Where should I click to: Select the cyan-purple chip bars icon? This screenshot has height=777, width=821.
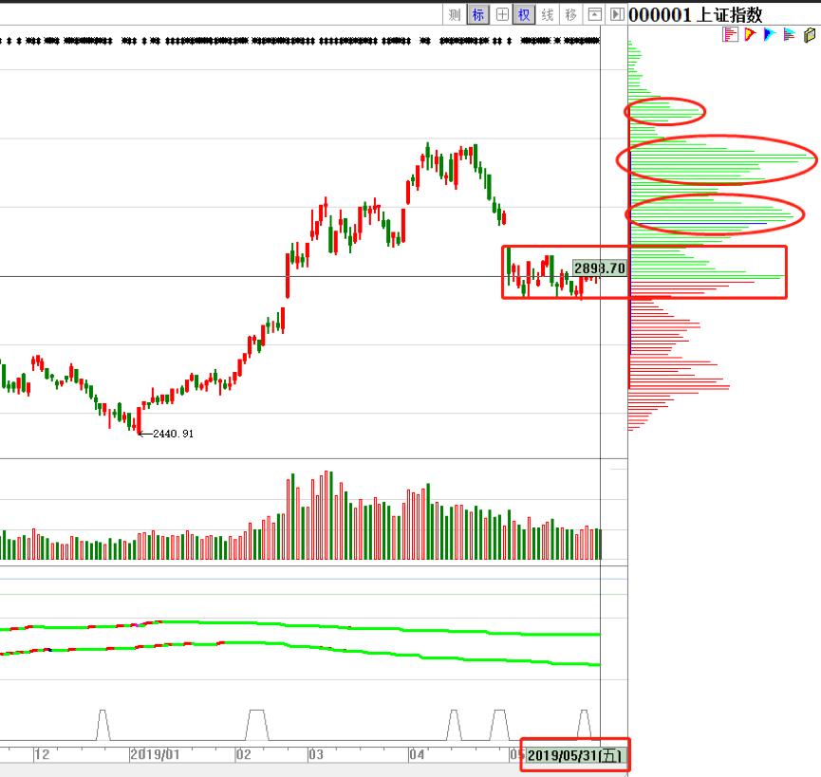pyautogui.click(x=789, y=35)
